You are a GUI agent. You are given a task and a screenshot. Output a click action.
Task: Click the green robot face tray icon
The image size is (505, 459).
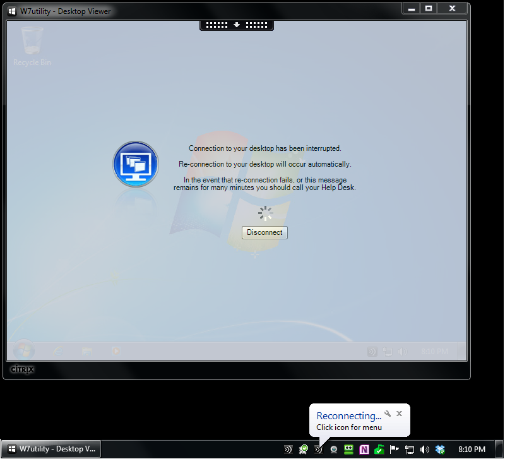point(349,450)
